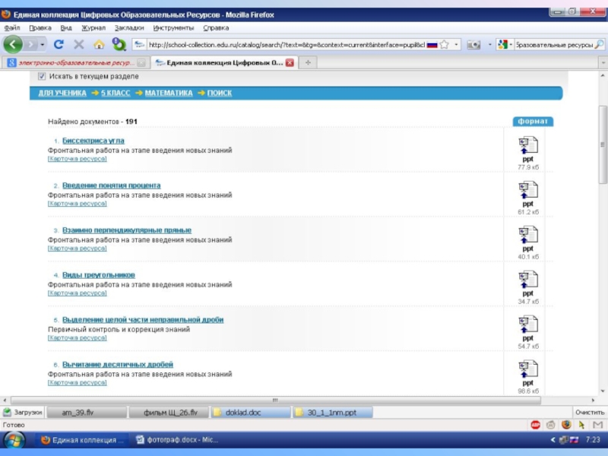
Task: Open the 'Введение понятия процента' link
Action: tap(111, 185)
